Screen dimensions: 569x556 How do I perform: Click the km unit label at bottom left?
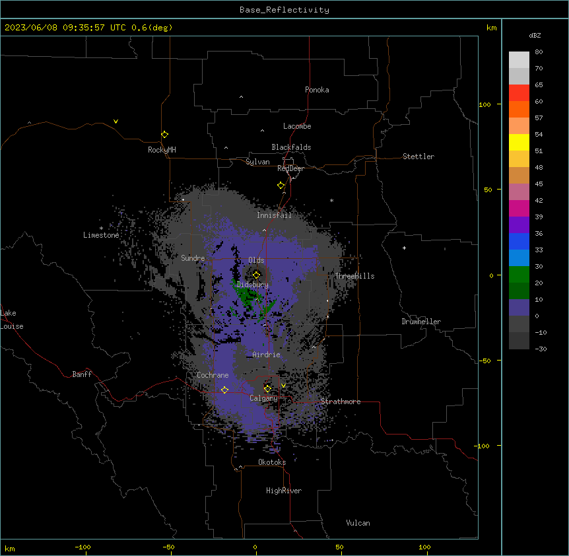[10, 548]
